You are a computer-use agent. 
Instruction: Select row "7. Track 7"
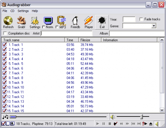81,73
